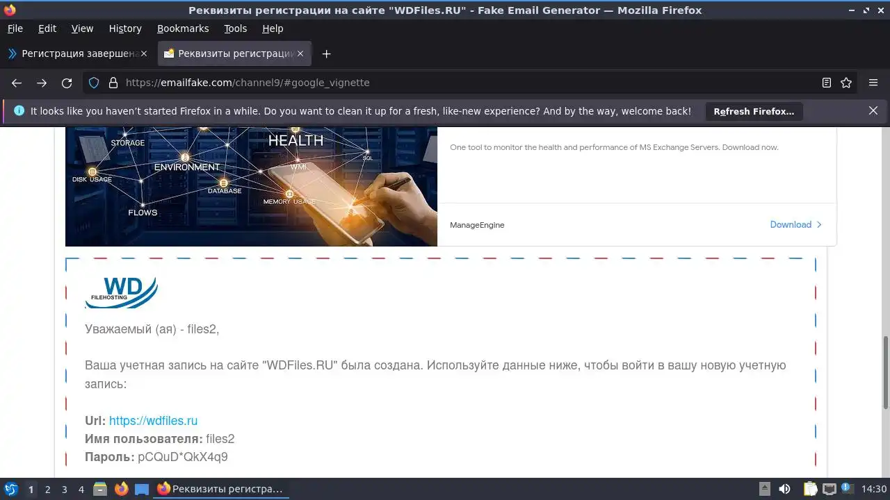Screen dimensions: 890x500
Task: Open the tracking protection shield icon
Action: 95,83
